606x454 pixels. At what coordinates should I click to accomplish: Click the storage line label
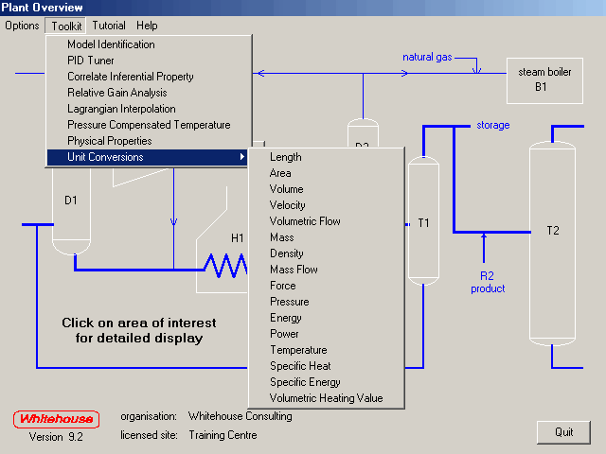tap(492, 125)
